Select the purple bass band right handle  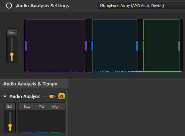(x=86, y=46)
